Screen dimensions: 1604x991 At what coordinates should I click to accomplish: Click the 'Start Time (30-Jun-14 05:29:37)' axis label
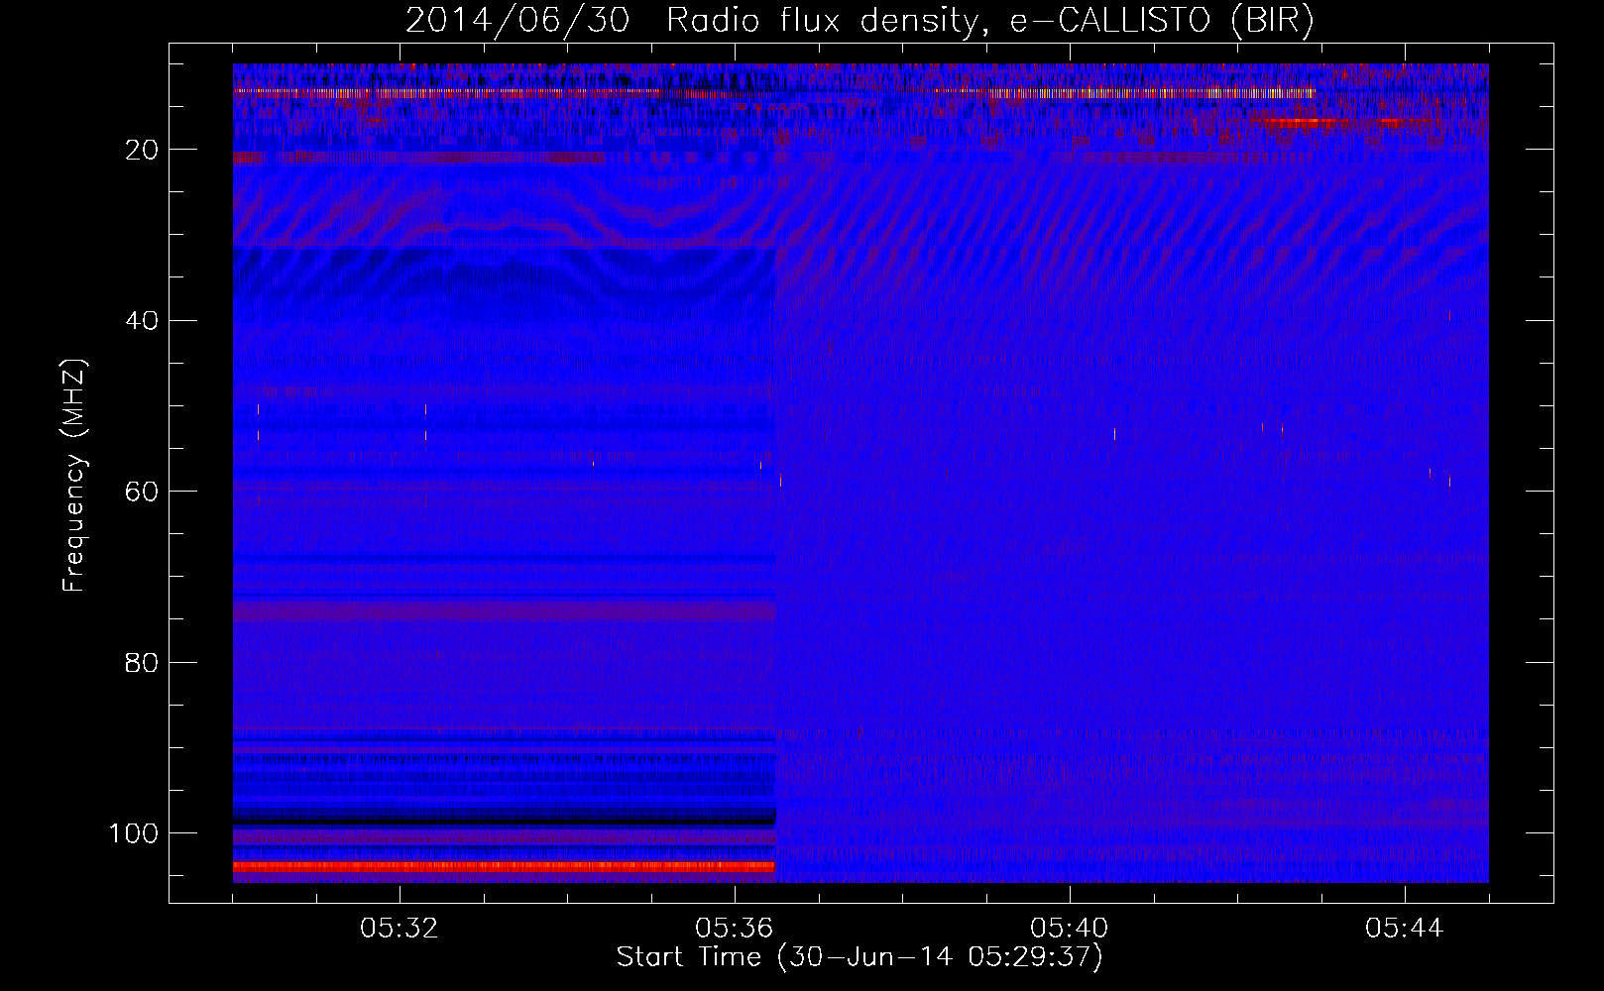tap(859, 957)
